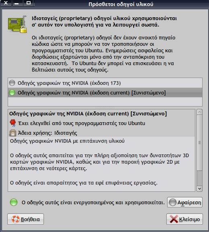Click bold heading in the details pane

coord(88,114)
